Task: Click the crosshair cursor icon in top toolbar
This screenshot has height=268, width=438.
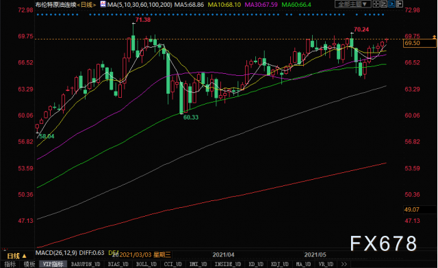Action: [376, 4]
